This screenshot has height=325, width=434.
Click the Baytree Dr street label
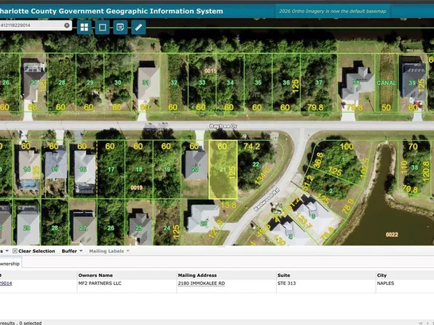coord(224,126)
